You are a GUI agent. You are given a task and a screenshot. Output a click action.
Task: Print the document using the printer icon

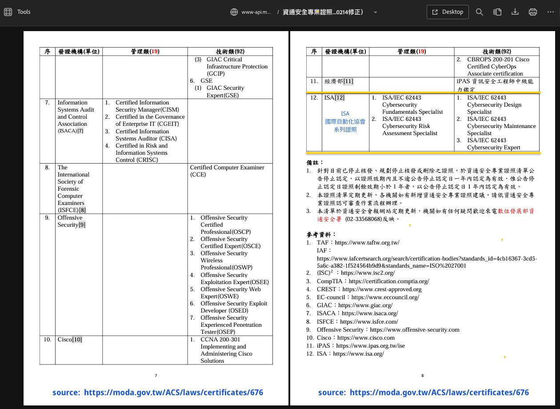pyautogui.click(x=533, y=12)
